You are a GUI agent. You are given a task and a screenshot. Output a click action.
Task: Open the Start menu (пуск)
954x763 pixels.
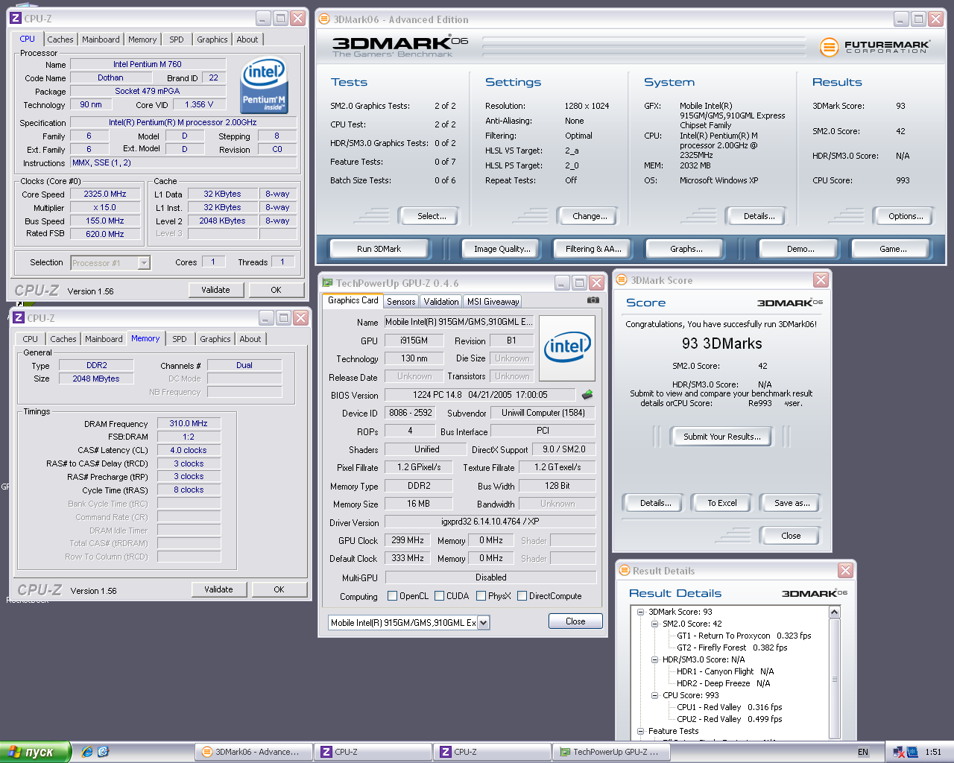35,752
